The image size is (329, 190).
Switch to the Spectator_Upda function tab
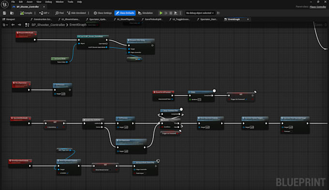(x=96, y=19)
